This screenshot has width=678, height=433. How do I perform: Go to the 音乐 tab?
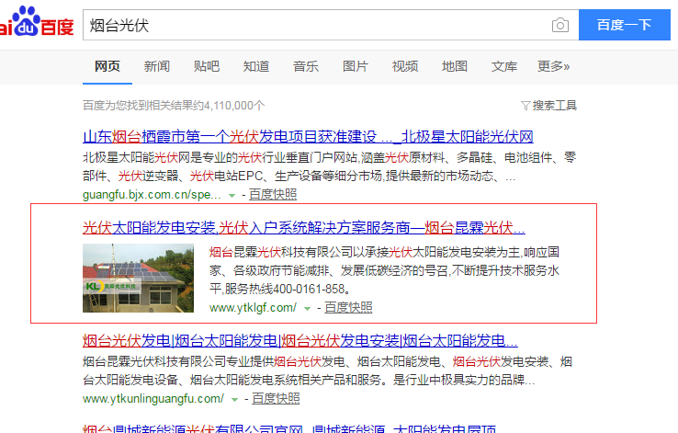[306, 66]
